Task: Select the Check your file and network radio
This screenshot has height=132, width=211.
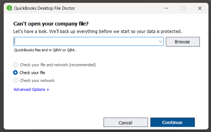Action: (16, 65)
